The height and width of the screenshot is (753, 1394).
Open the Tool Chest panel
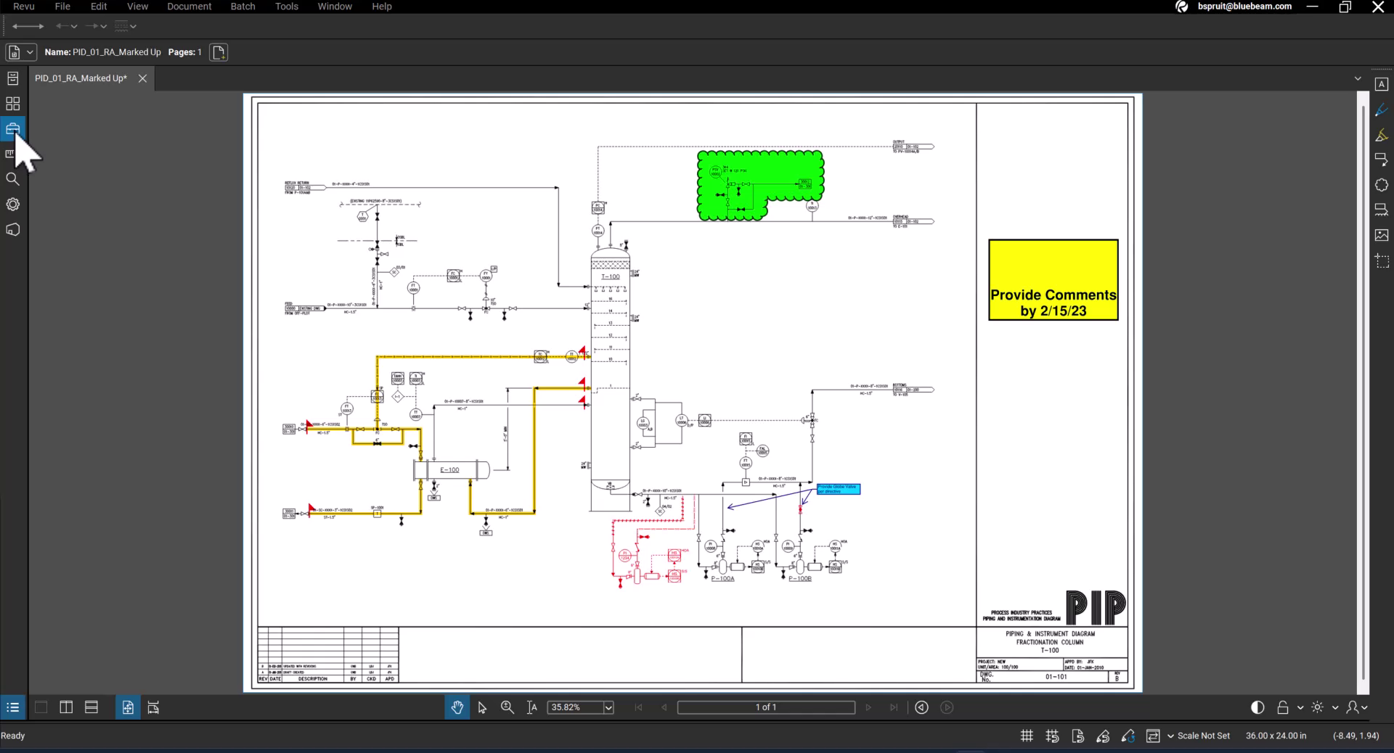coord(12,128)
